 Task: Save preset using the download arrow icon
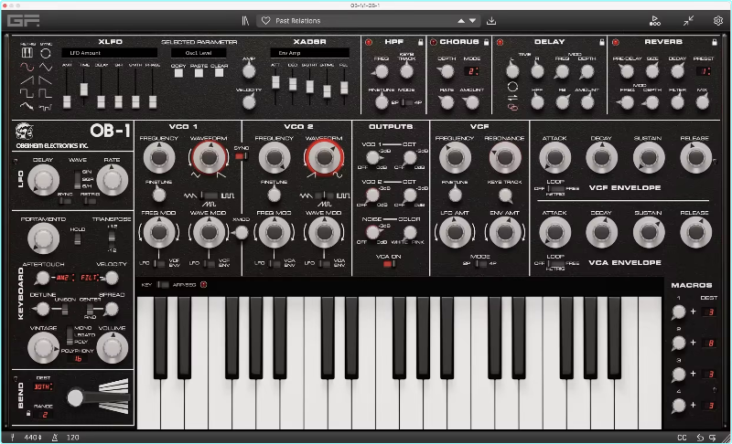click(491, 21)
